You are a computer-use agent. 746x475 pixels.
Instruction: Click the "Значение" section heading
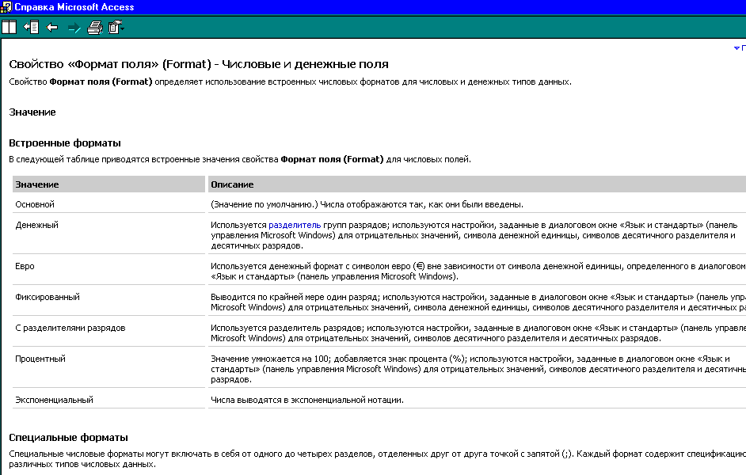point(32,112)
